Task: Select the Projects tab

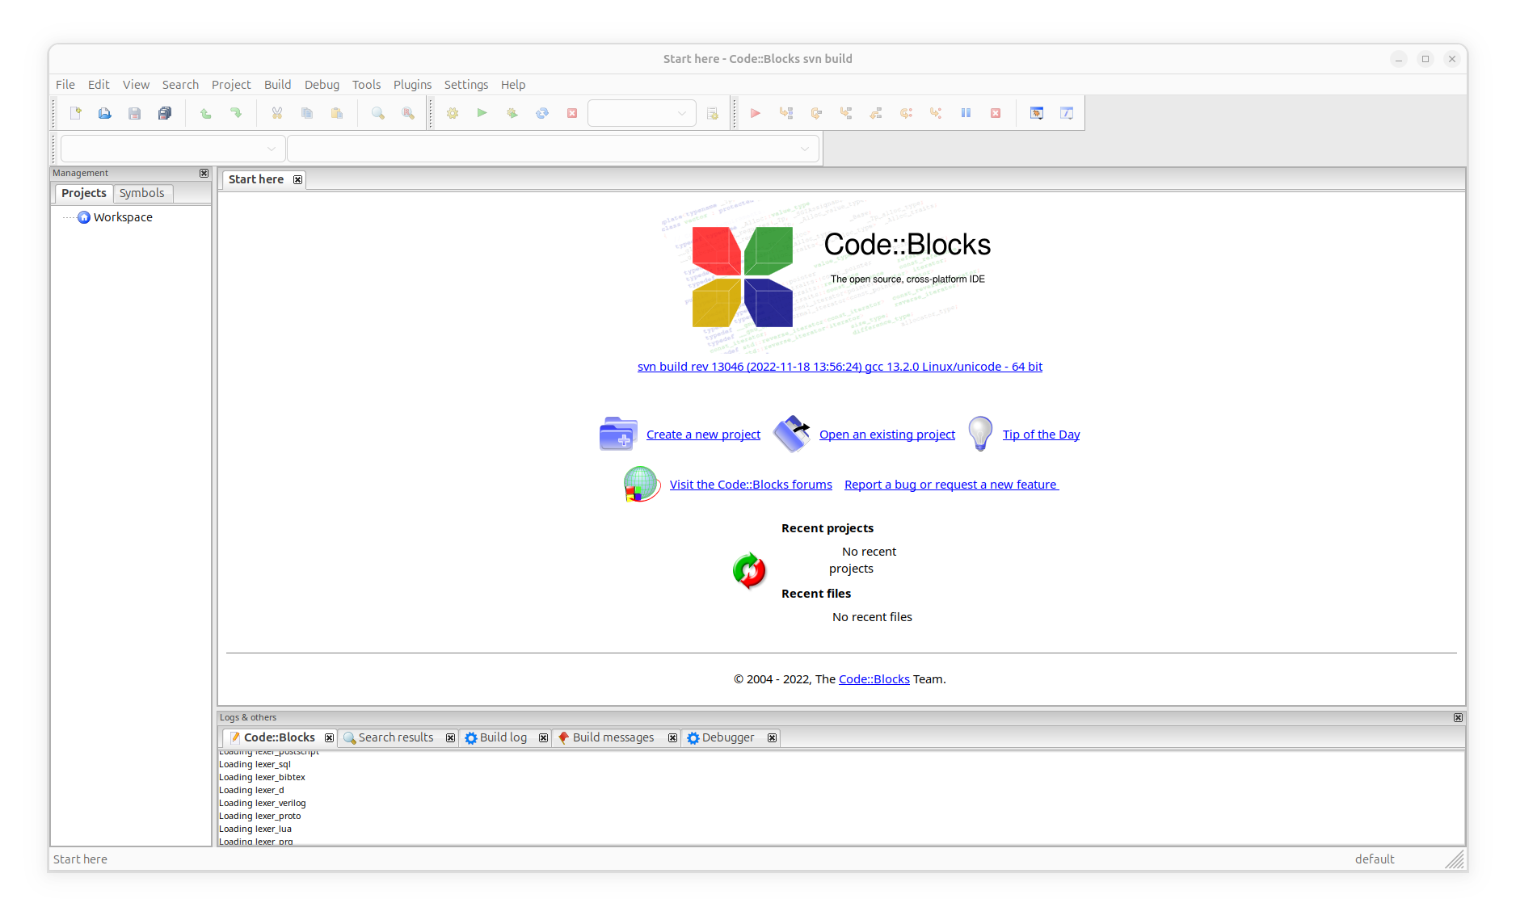Action: pos(84,193)
